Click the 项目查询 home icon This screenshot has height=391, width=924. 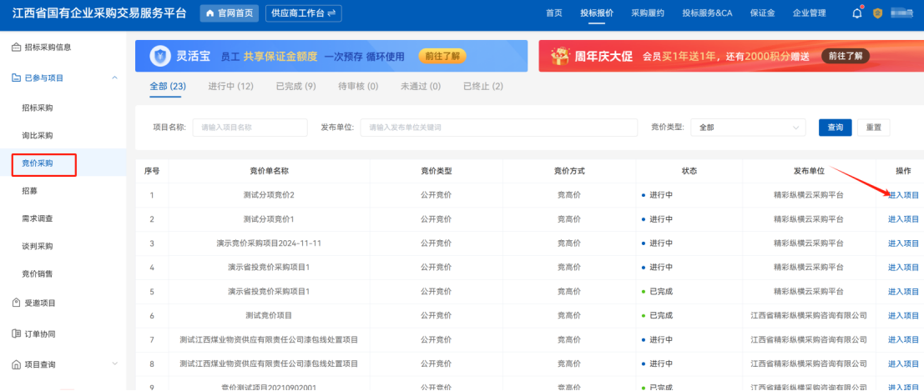coord(17,364)
